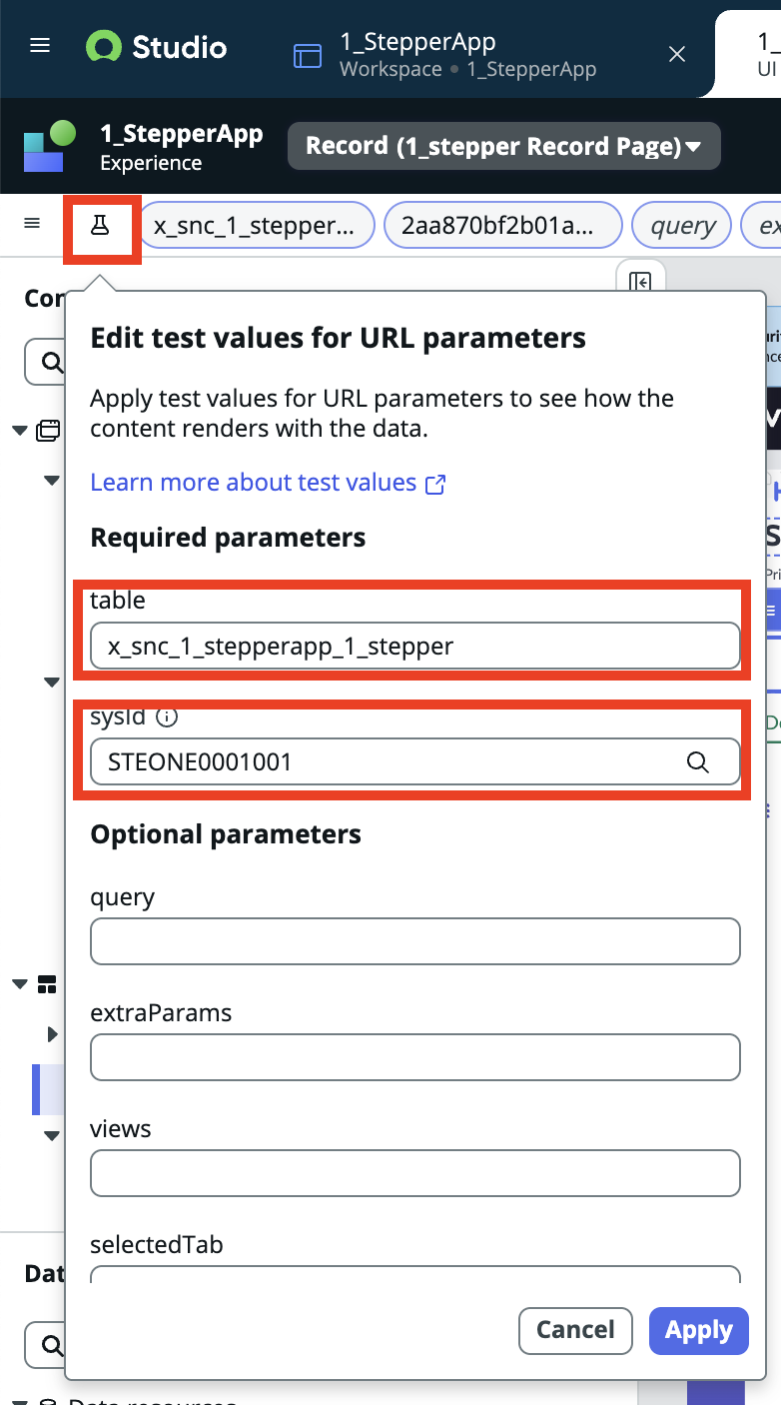This screenshot has height=1405, width=781.
Task: Select the query parameter pill
Action: (682, 226)
